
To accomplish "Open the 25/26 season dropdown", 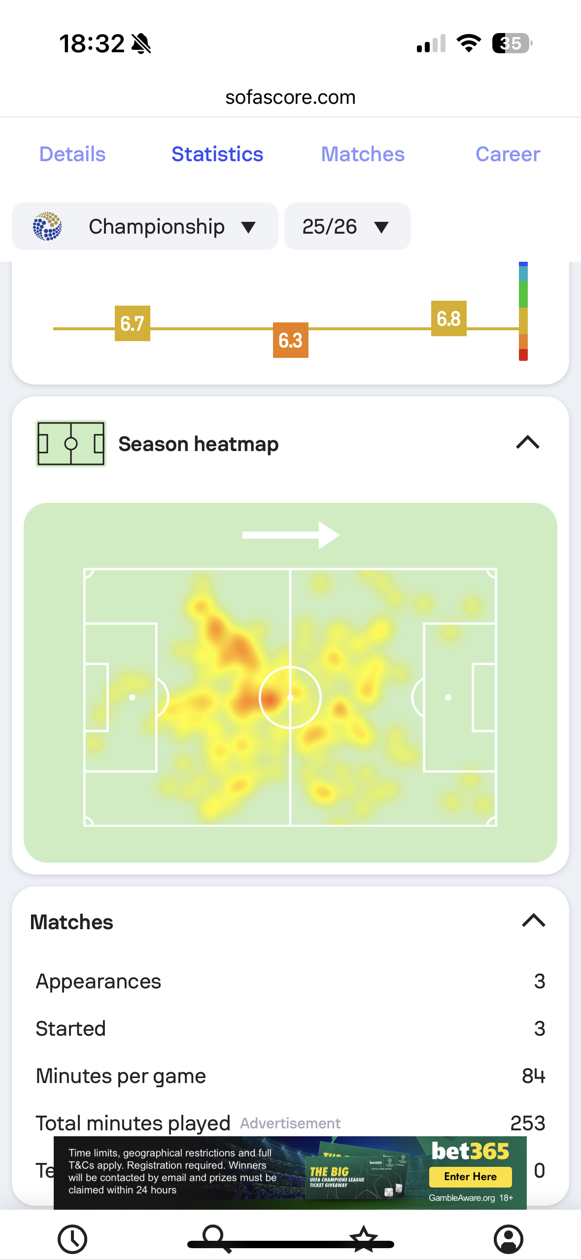I will [347, 226].
